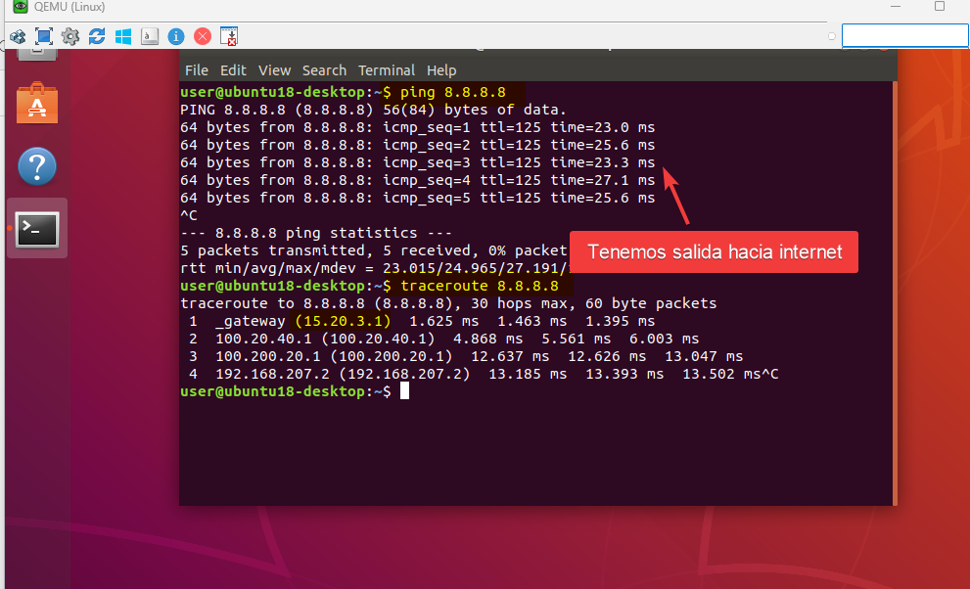Open settings gear in viewer toolbar
Viewport: 970px width, 589px height.
coord(70,36)
